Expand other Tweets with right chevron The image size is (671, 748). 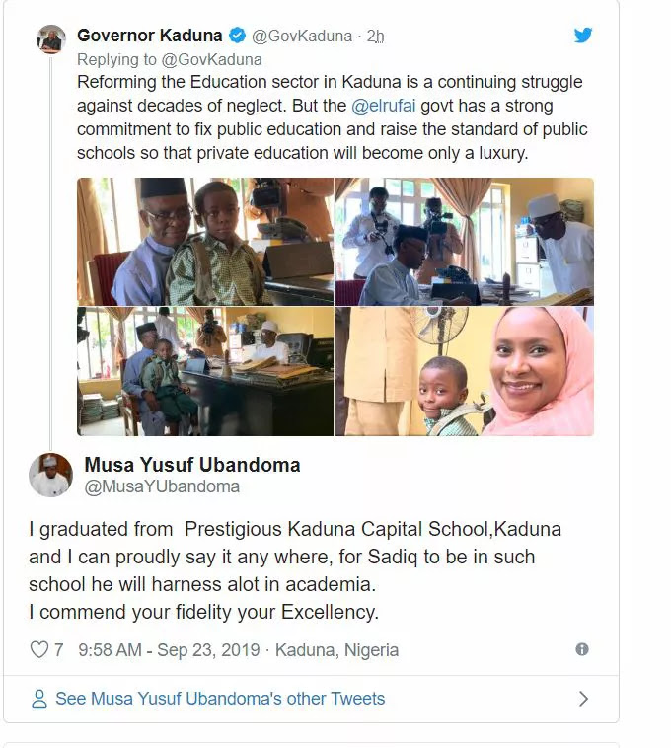[x=583, y=699]
